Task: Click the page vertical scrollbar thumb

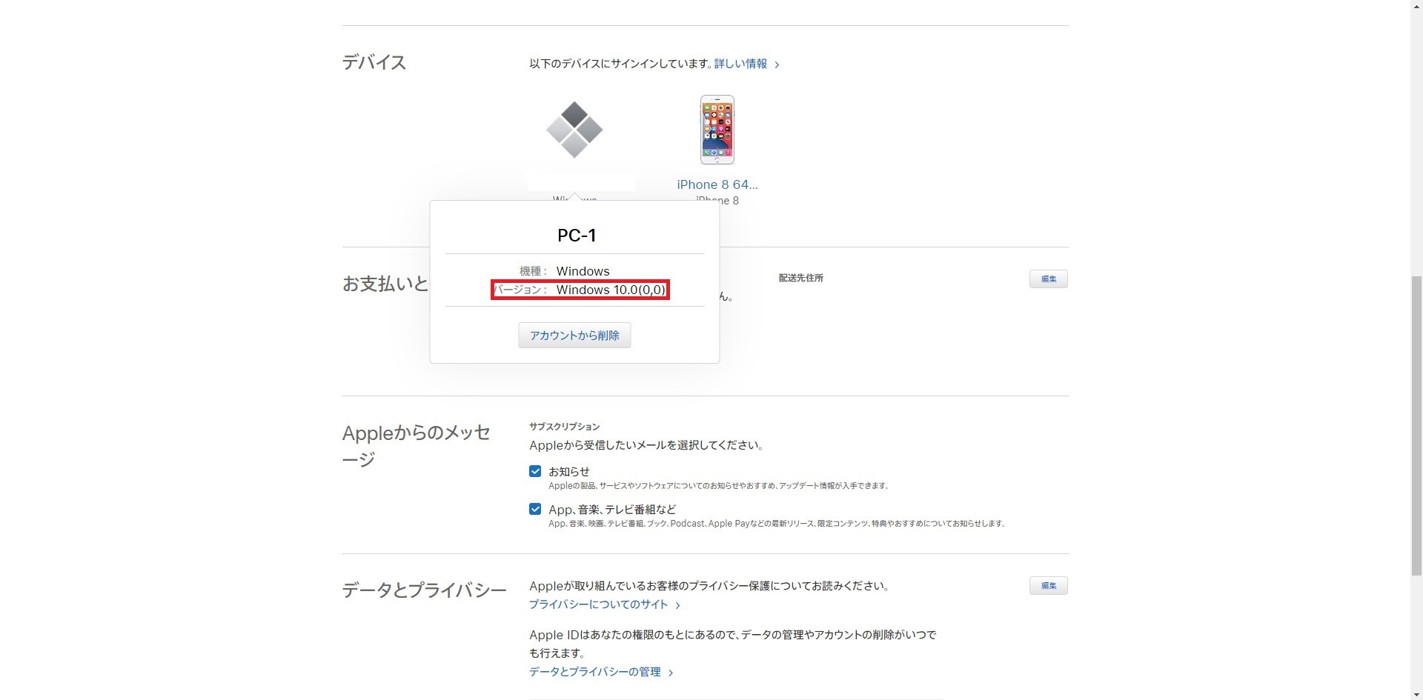Action: [x=1416, y=426]
